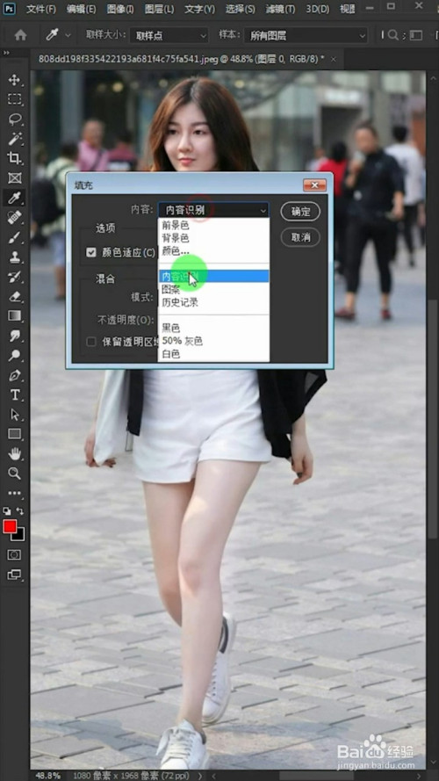Select the Pen tool

click(14, 375)
